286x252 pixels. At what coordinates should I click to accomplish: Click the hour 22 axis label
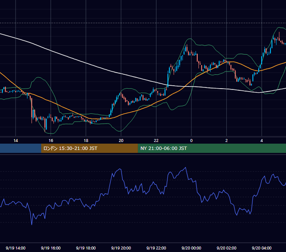point(156,141)
